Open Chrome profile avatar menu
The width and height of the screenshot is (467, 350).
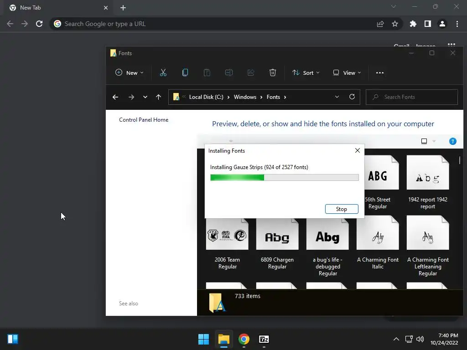pyautogui.click(x=442, y=24)
